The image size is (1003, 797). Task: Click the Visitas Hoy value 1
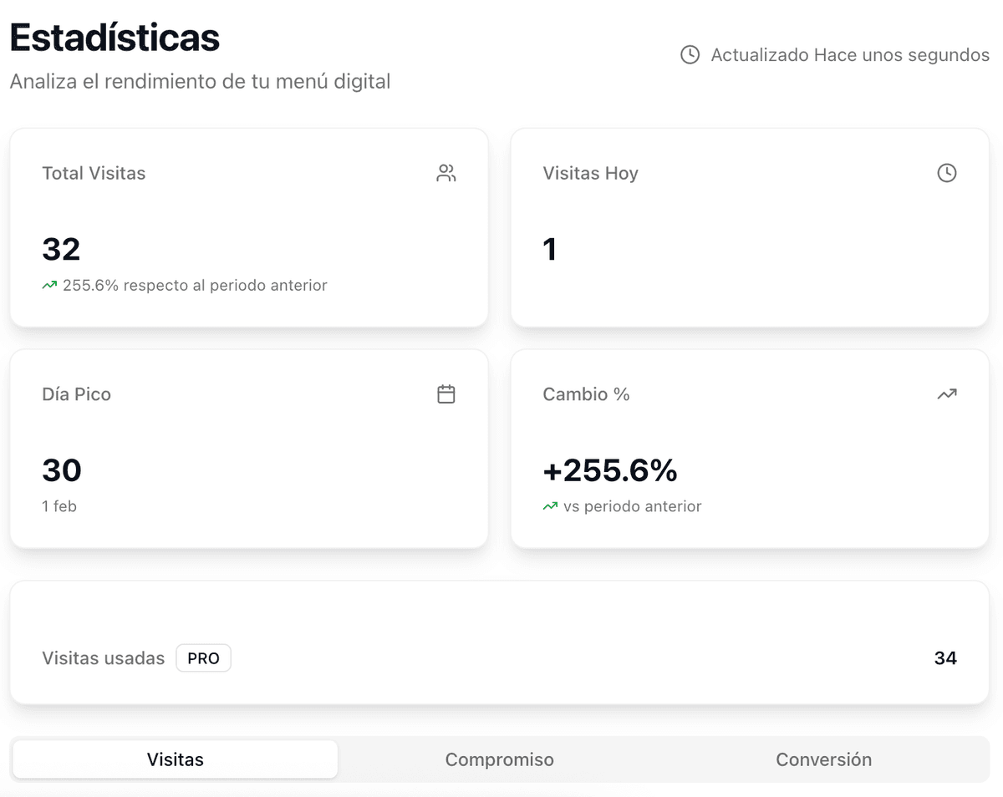pyautogui.click(x=549, y=249)
